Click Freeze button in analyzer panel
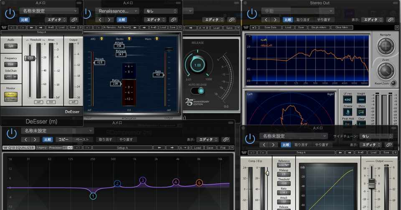The height and width of the screenshot is (210, 401). 348,112
